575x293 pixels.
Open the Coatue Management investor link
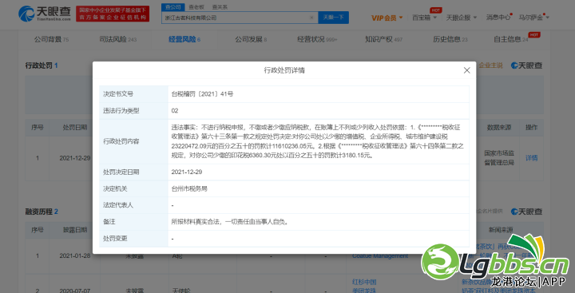(x=380, y=256)
